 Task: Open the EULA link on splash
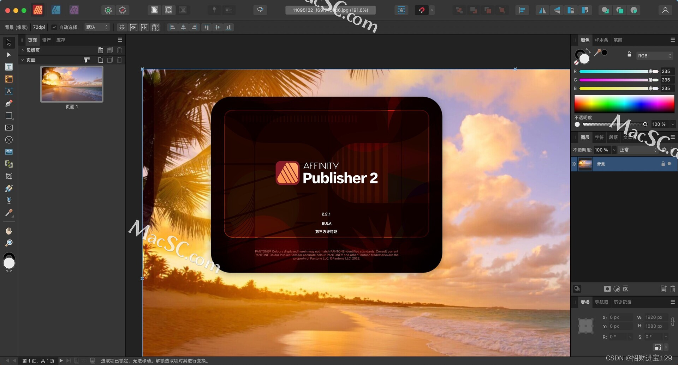pyautogui.click(x=327, y=224)
